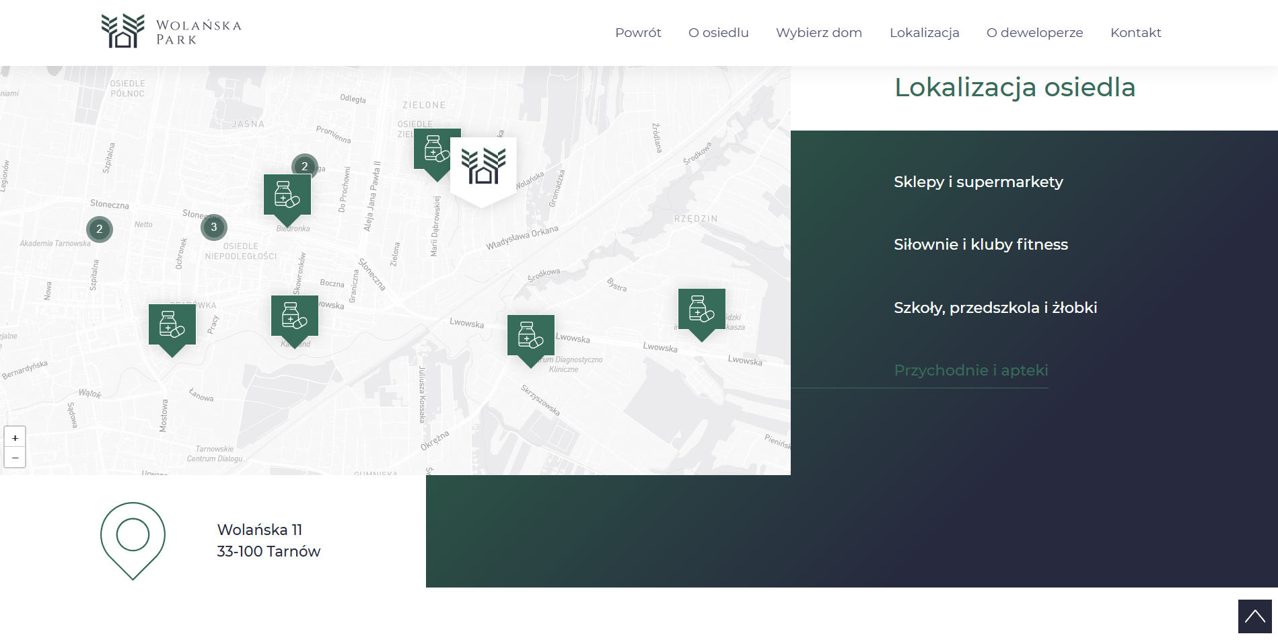
Task: Click the Władysława Orkana street label
Action: pos(522,238)
